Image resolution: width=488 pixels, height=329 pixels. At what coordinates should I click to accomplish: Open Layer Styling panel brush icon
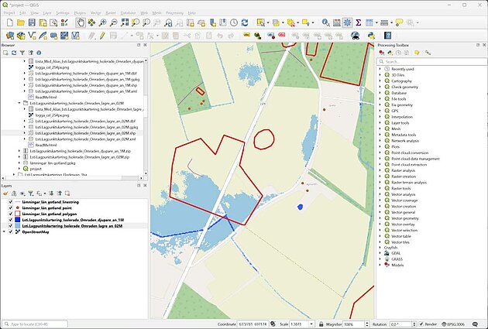[5, 194]
